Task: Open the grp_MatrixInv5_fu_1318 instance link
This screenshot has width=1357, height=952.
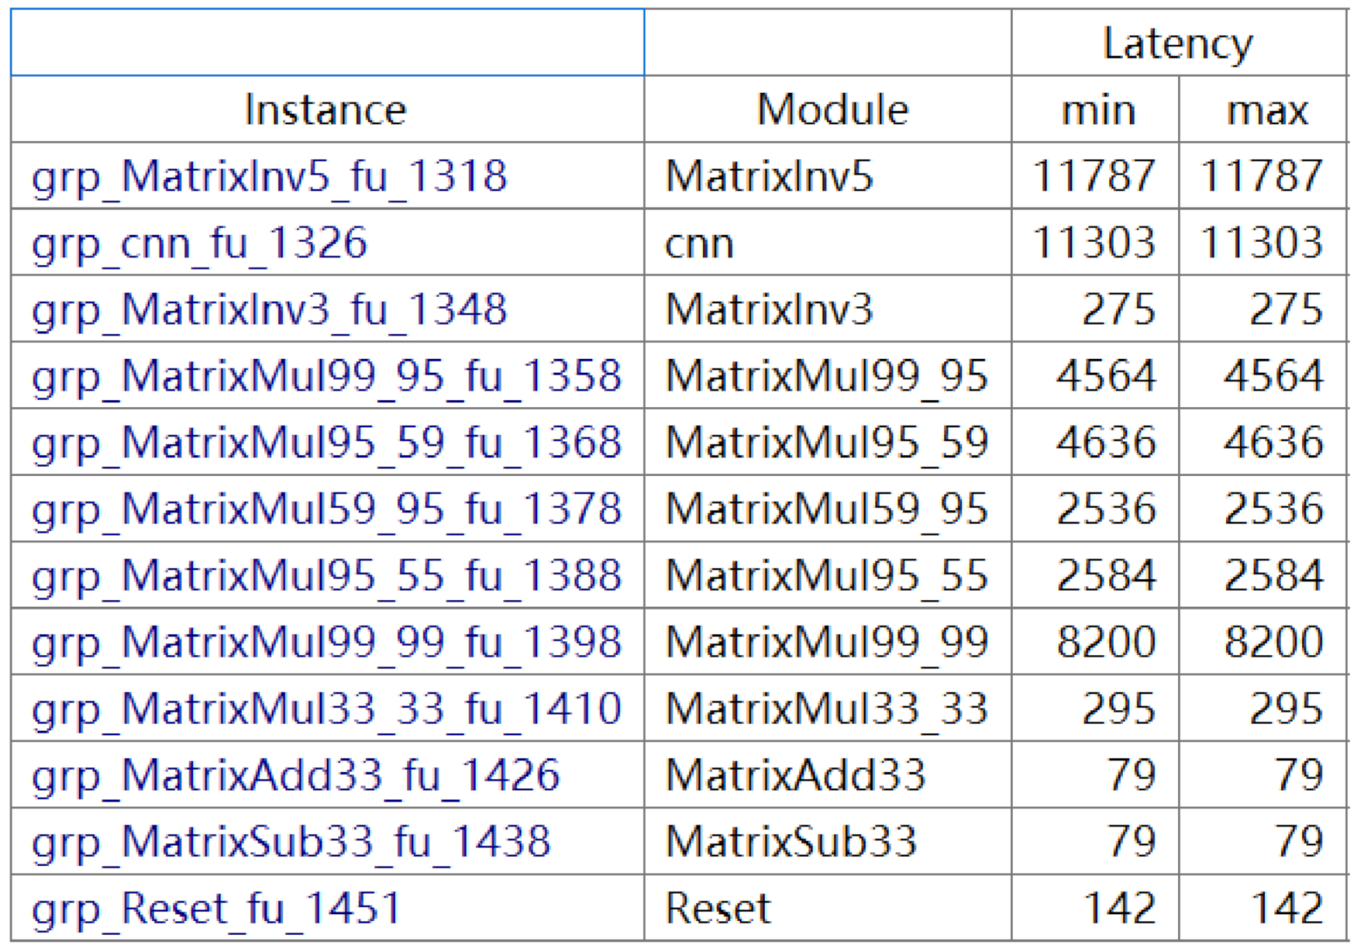Action: click(x=268, y=176)
